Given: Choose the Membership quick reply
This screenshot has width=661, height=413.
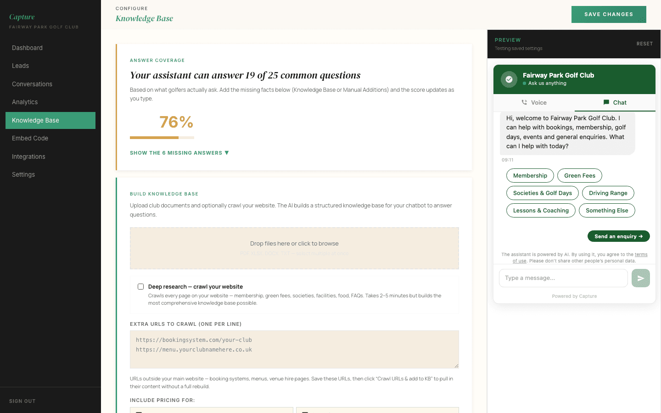Looking at the screenshot, I should point(530,176).
